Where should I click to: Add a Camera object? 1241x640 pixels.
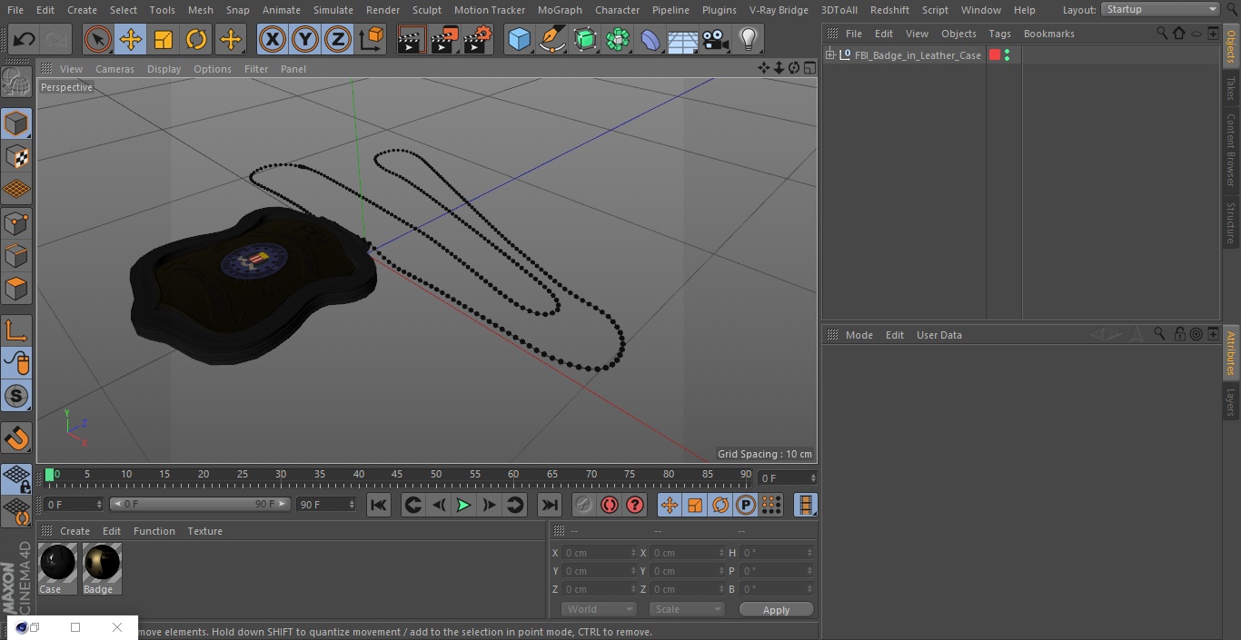click(715, 39)
